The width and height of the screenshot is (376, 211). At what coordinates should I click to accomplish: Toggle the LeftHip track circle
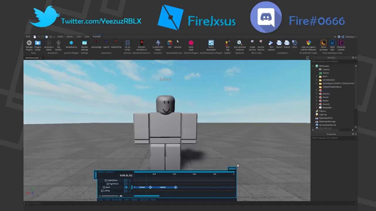coord(126,191)
